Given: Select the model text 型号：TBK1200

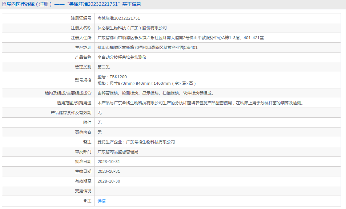Looking at the screenshot, I should point(112,77).
